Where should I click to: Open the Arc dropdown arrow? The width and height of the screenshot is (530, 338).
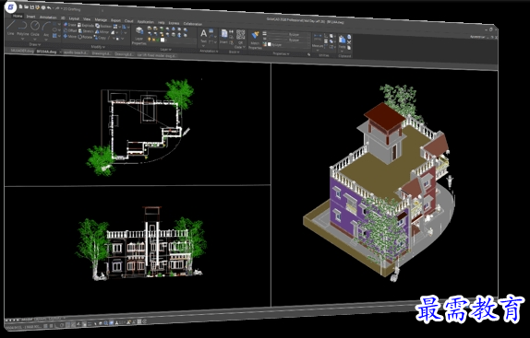(x=46, y=40)
